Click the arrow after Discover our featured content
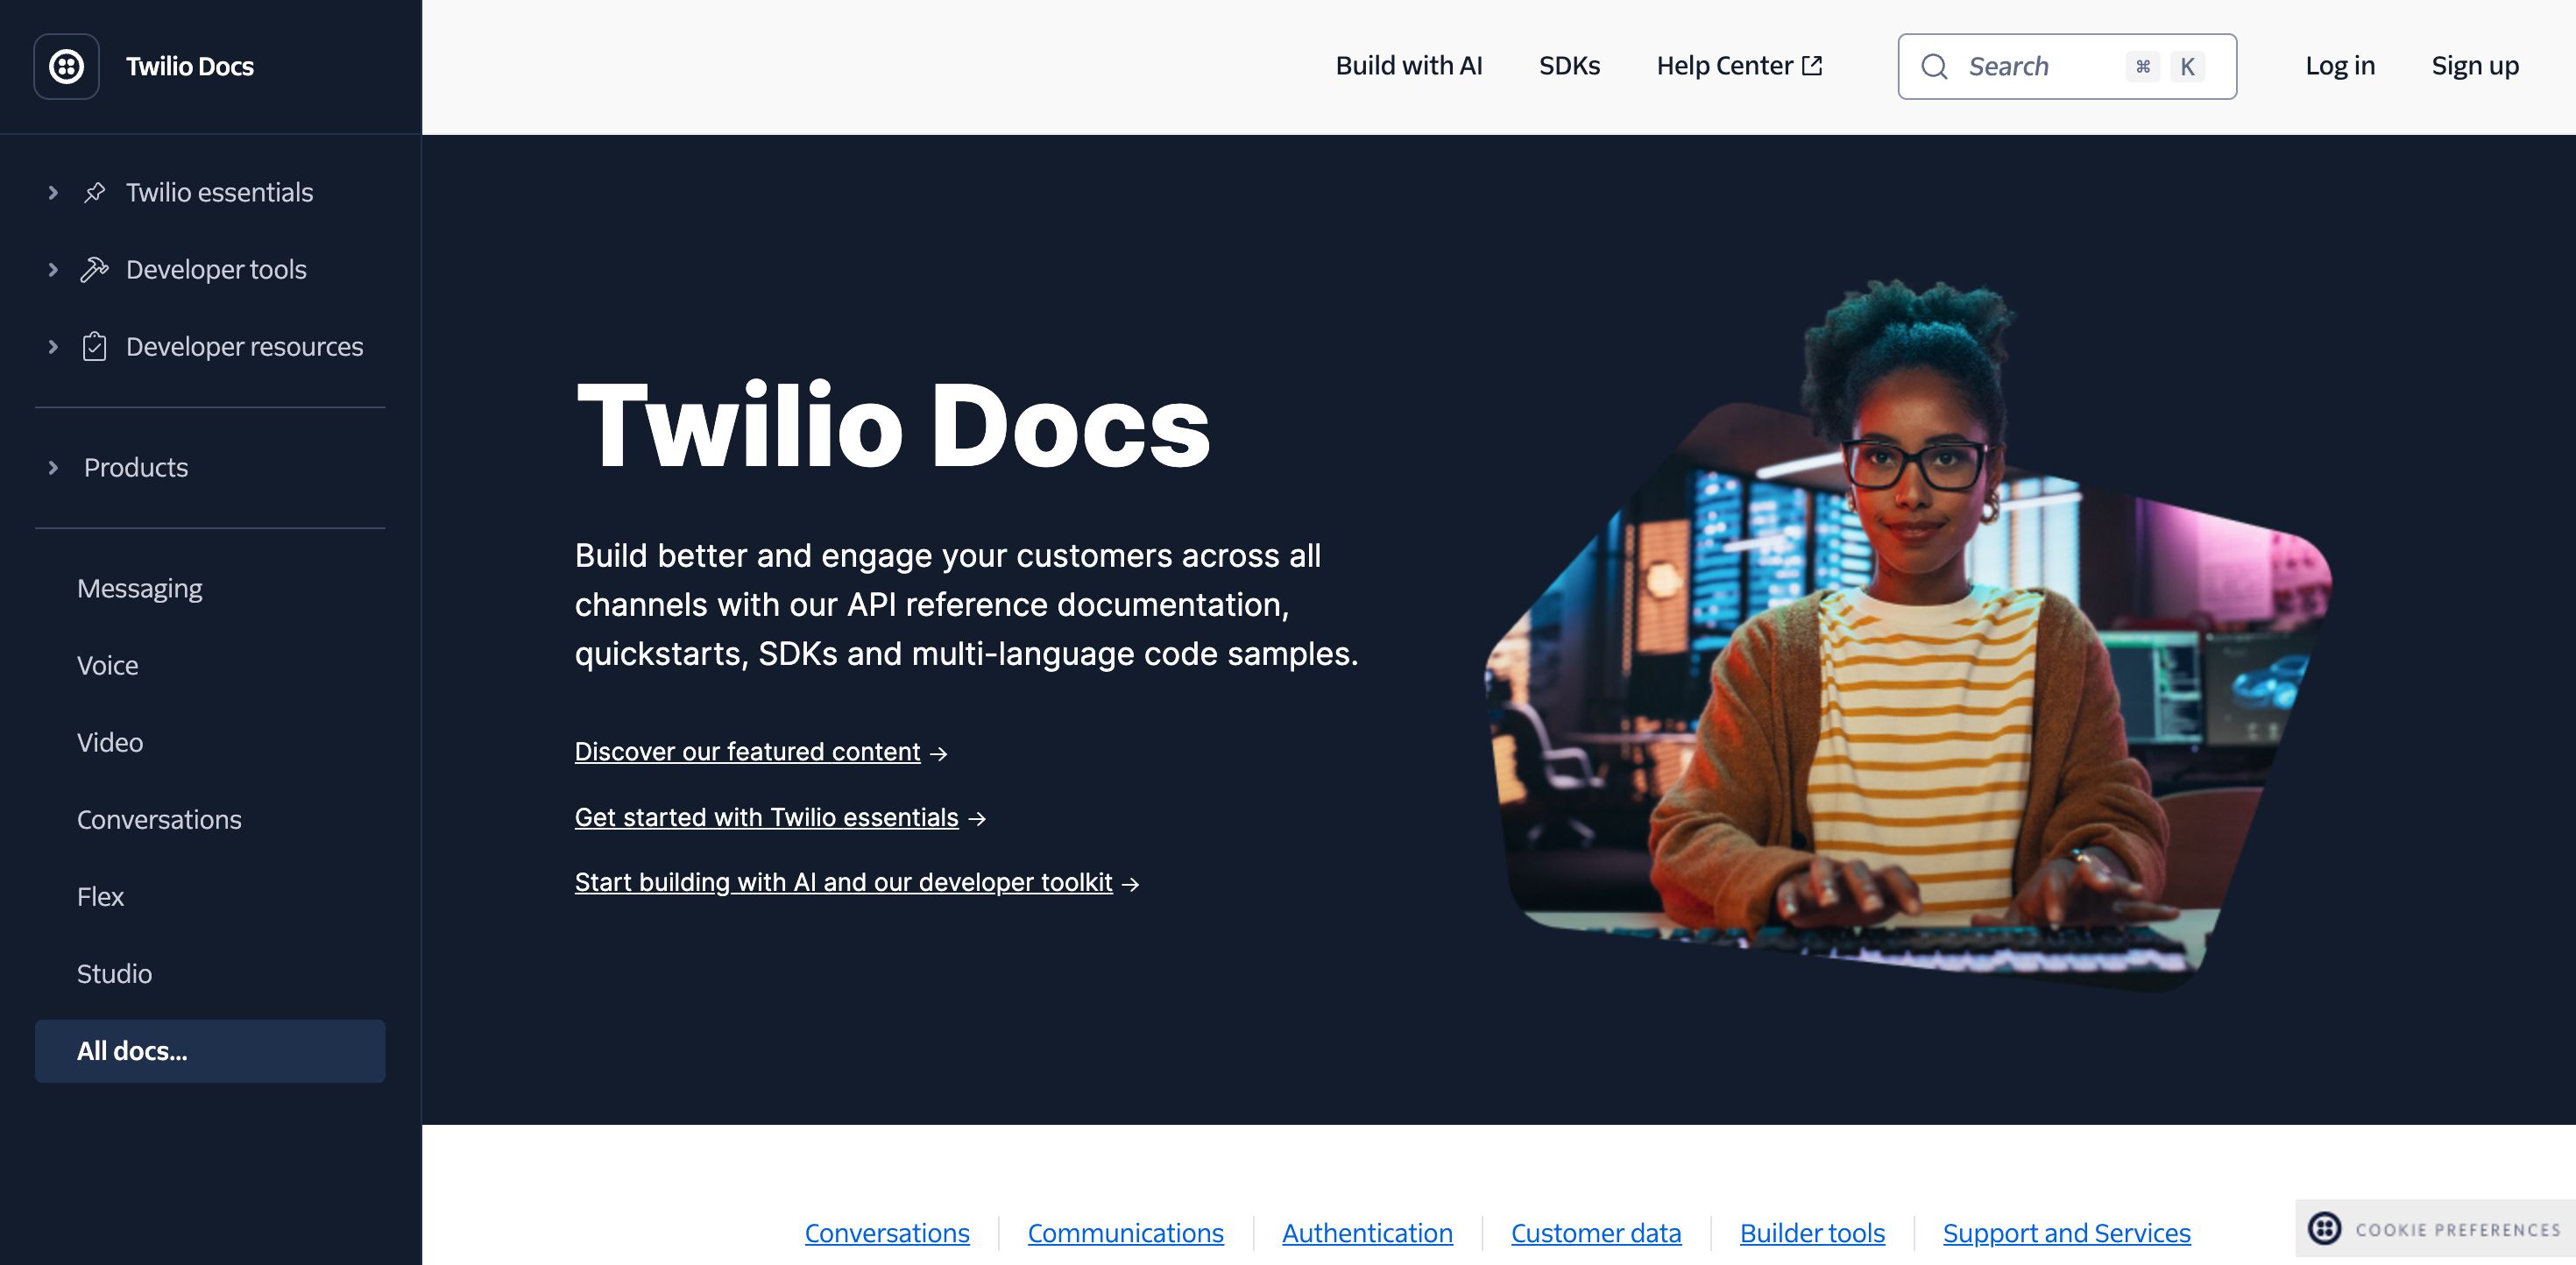 (x=938, y=753)
